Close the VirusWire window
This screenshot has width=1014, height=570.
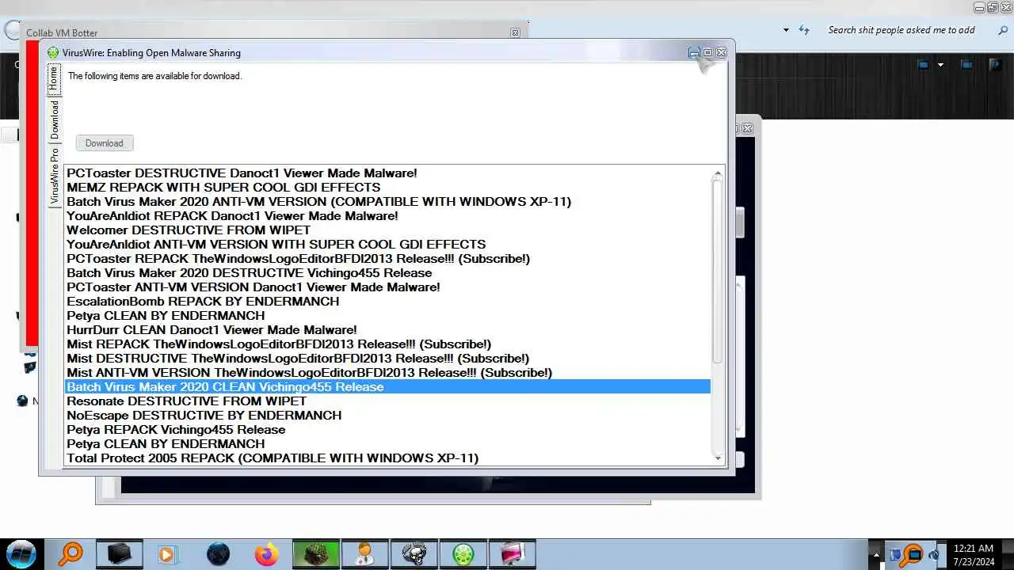pyautogui.click(x=721, y=53)
